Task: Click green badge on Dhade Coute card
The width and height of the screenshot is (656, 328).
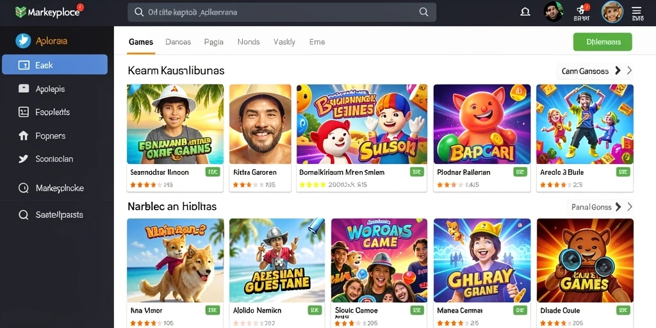Action: (623, 311)
